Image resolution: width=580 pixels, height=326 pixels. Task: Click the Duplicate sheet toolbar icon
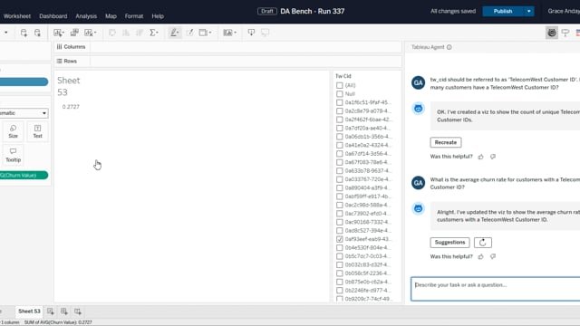tap(74, 33)
